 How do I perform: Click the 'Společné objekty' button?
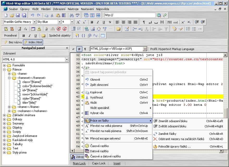[60, 36]
